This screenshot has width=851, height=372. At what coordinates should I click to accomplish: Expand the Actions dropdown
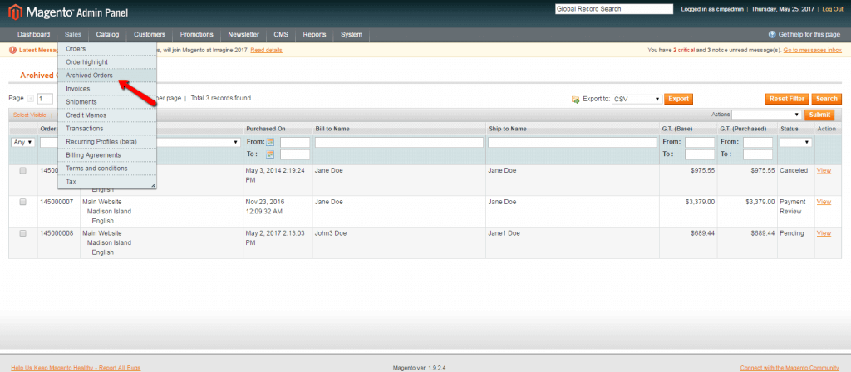(x=766, y=115)
